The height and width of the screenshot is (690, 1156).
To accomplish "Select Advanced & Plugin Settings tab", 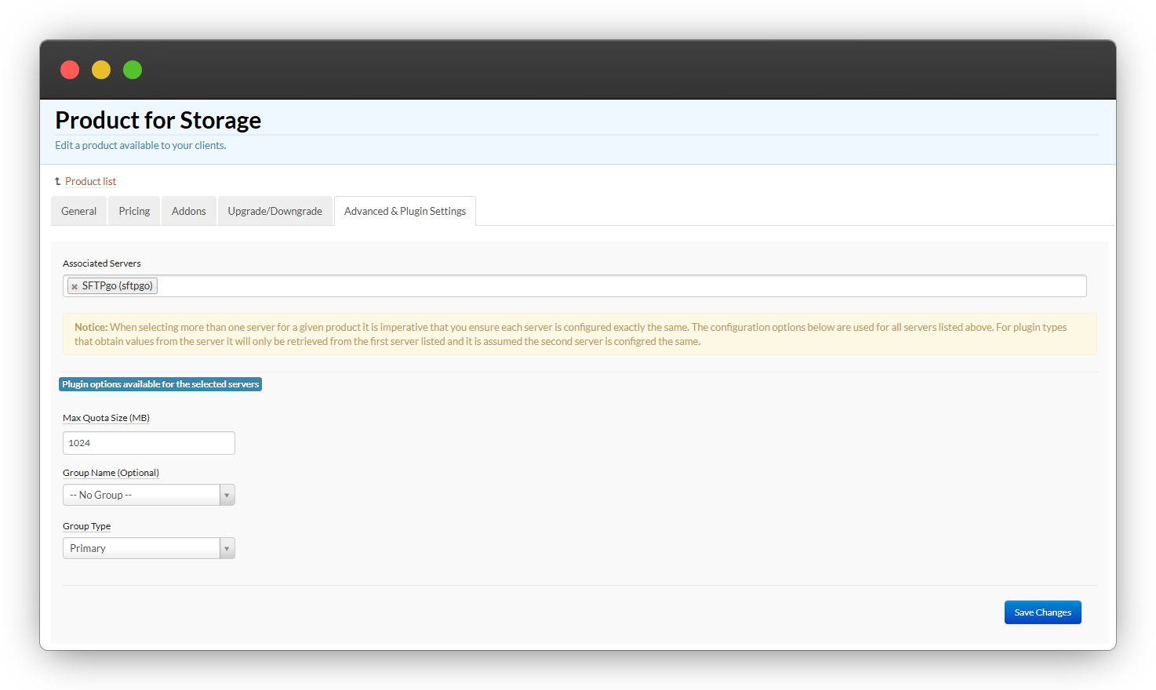I will click(405, 211).
